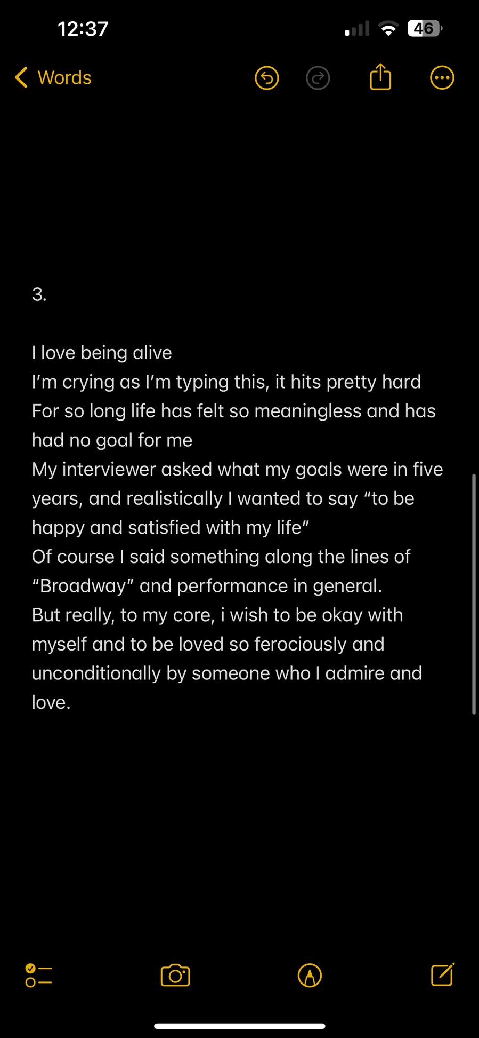Tap the word "Broadway" in the note
Image resolution: width=479 pixels, height=1038 pixels.
[x=83, y=587]
